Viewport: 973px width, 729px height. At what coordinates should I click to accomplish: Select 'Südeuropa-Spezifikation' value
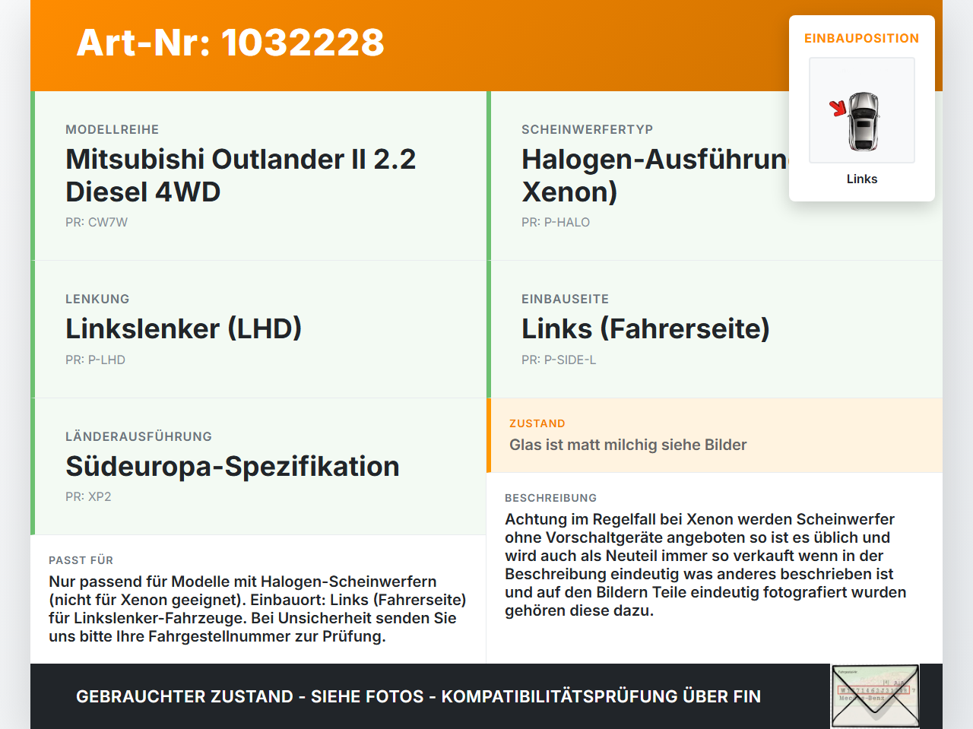coord(233,466)
